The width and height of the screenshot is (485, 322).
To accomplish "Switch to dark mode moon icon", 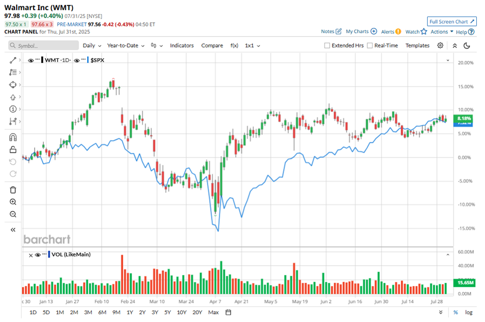I will 467,45.
